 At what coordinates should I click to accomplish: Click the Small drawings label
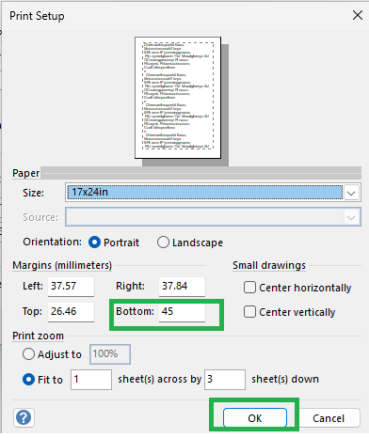pos(269,265)
